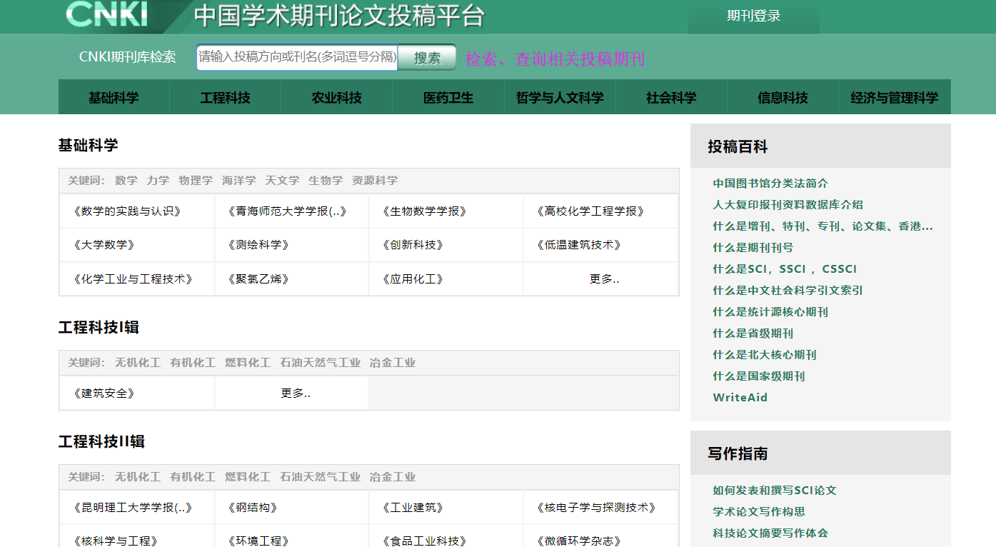Select keyword 生物学
This screenshot has height=547, width=996.
(x=326, y=181)
